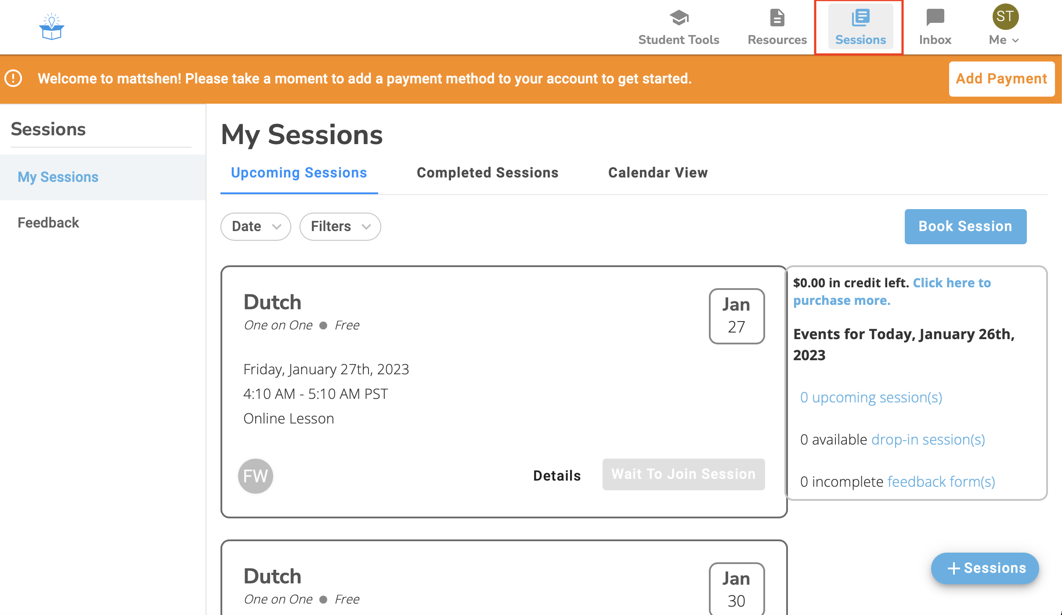Screen dimensions: 1062x615
Task: Click the lightbulb box logo icon
Action: click(x=51, y=27)
